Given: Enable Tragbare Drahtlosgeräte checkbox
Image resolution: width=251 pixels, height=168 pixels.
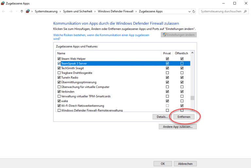Looking at the screenshot, I should click(x=59, y=73).
